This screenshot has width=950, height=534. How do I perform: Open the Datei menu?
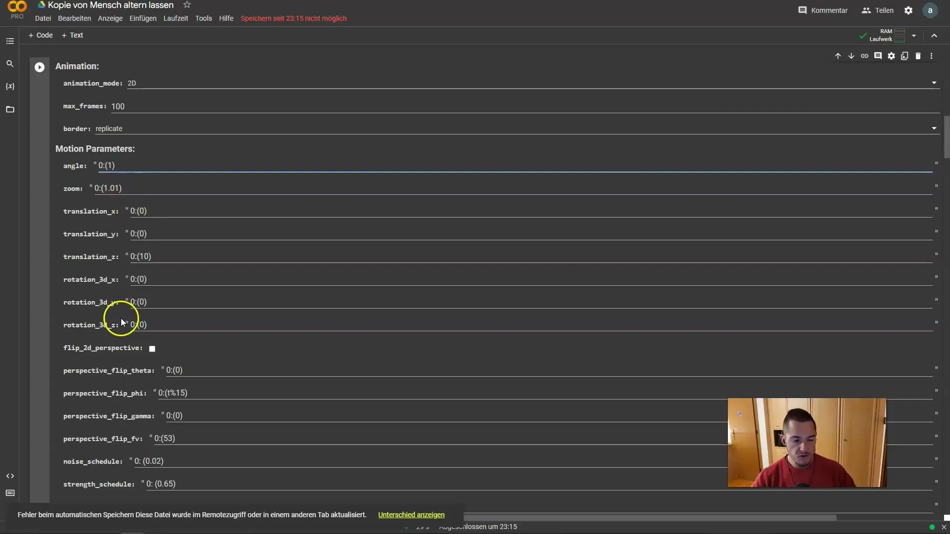[43, 18]
